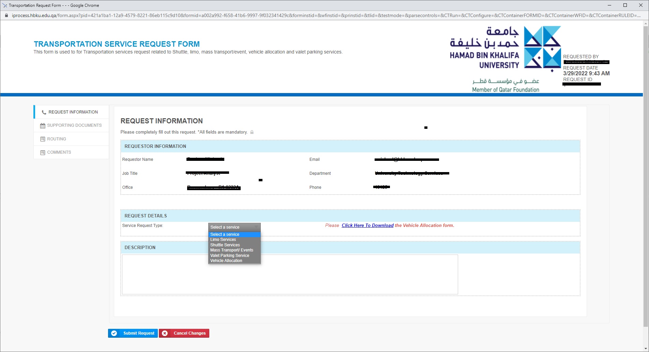Click 'Member of Qatar Foundation' text
649x352 pixels.
pyautogui.click(x=505, y=90)
